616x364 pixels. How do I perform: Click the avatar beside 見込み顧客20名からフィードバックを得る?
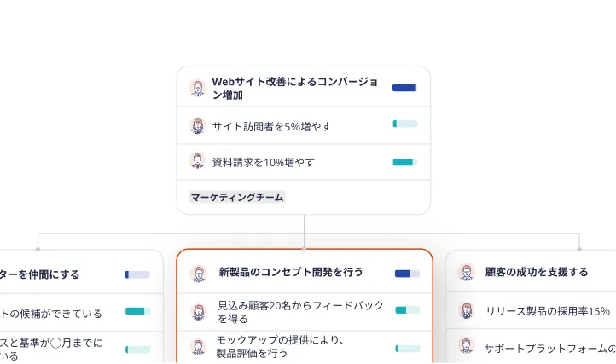pos(198,312)
